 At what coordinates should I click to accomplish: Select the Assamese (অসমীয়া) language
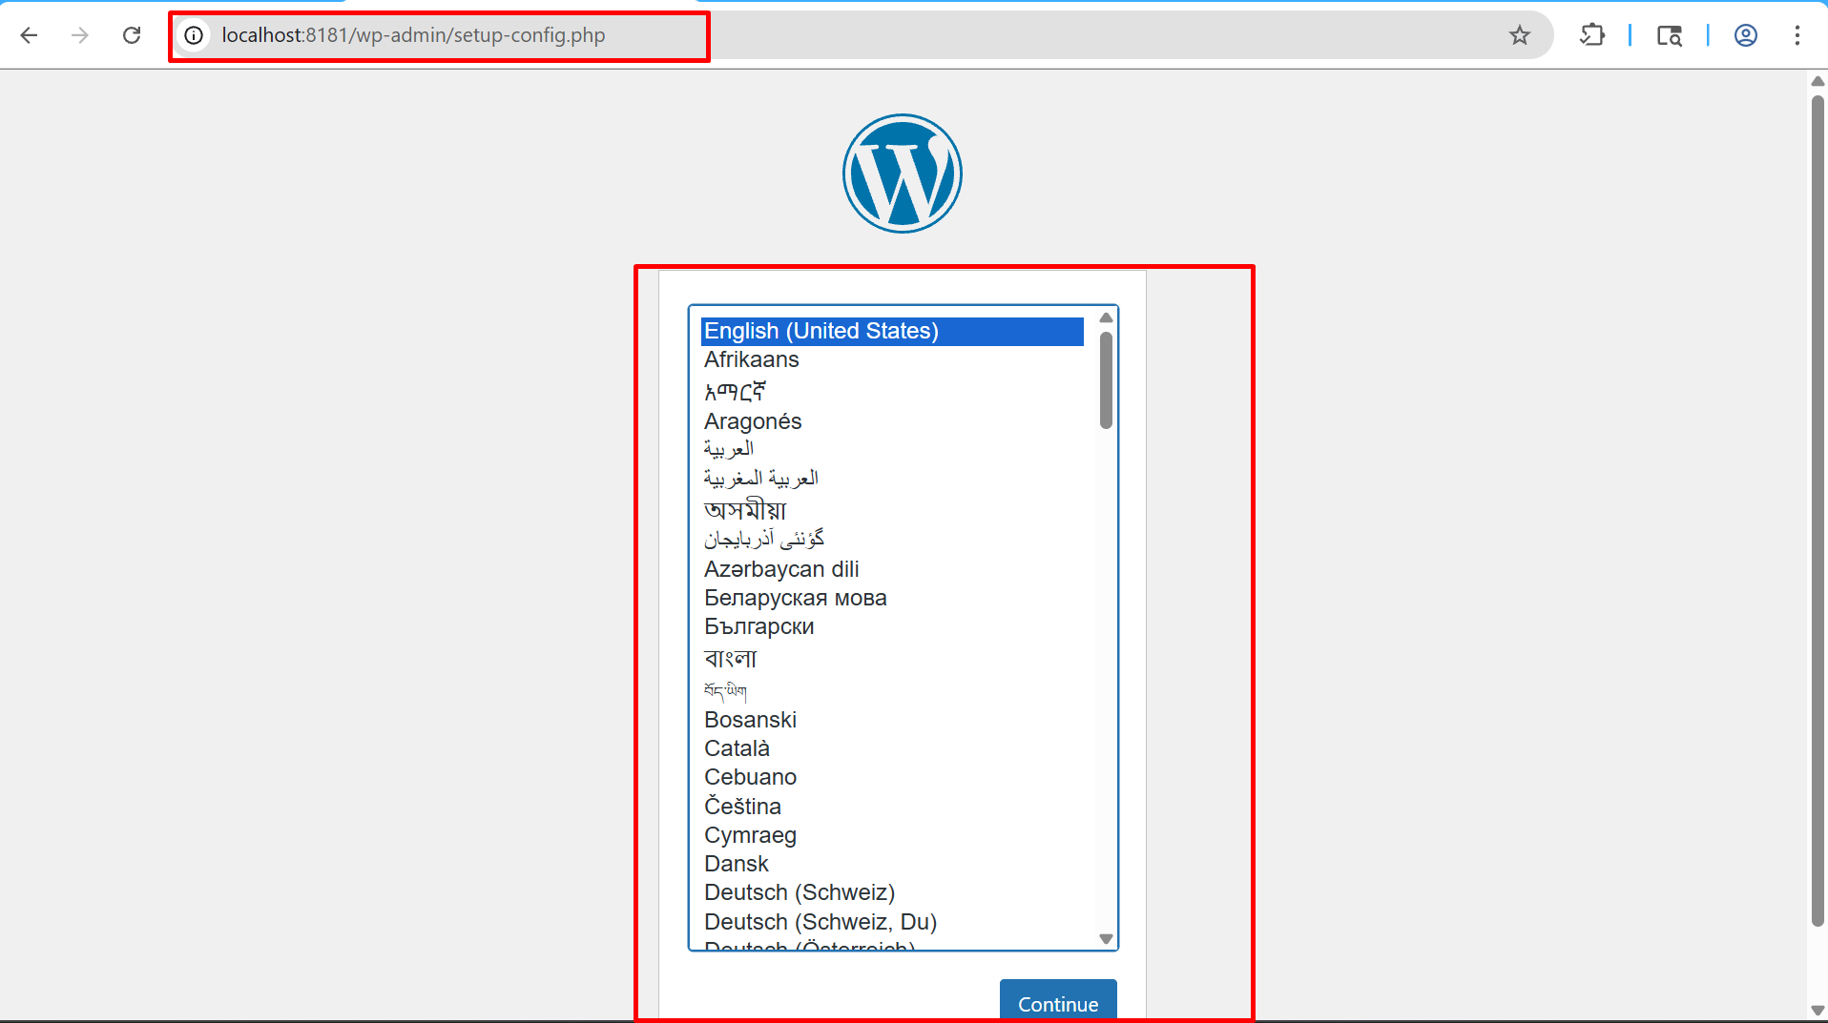point(892,510)
